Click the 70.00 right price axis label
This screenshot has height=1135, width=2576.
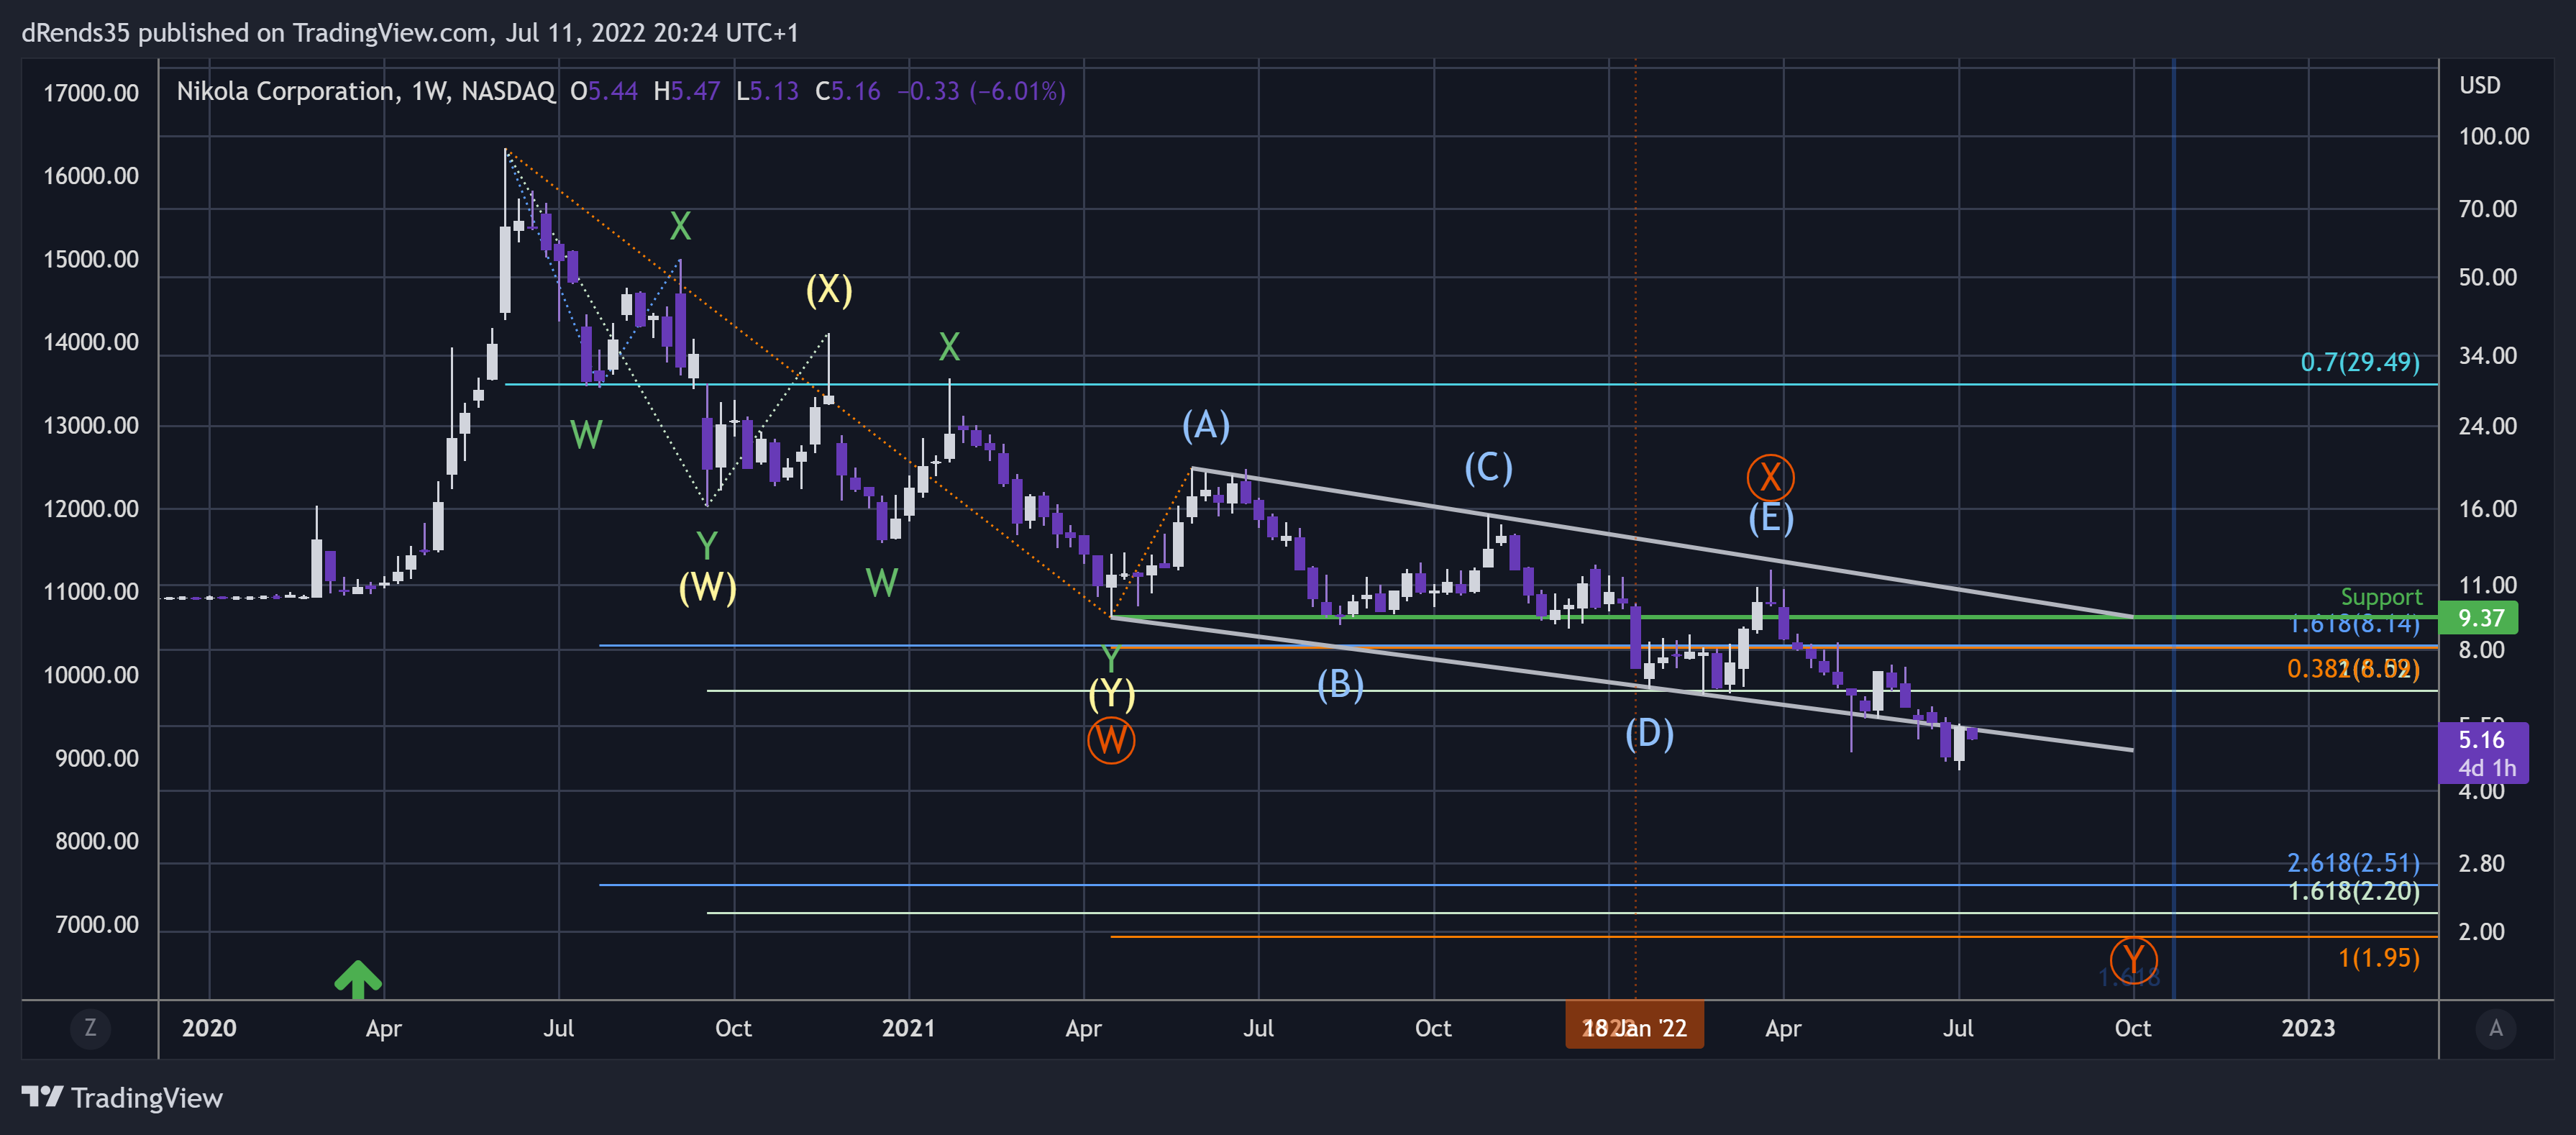(x=2487, y=209)
